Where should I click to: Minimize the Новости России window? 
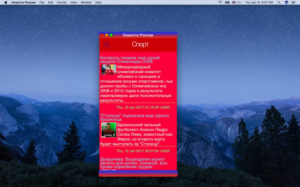pyautogui.click(x=106, y=35)
